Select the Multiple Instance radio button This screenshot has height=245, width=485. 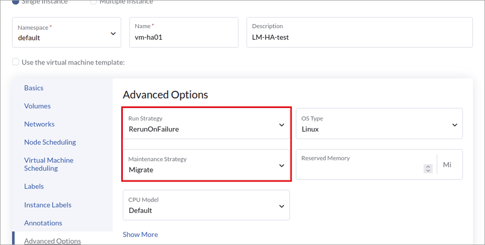(93, 2)
